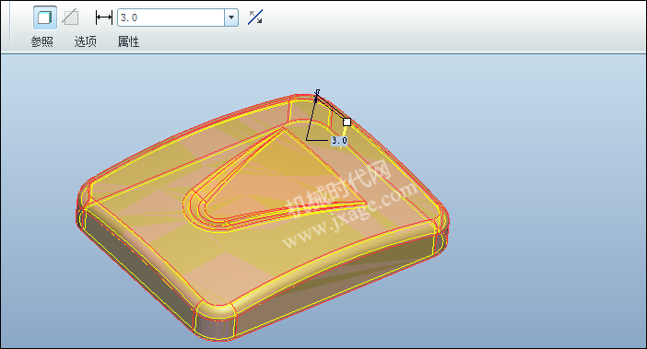Open the 参照 tab
This screenshot has width=647, height=349.
42,41
